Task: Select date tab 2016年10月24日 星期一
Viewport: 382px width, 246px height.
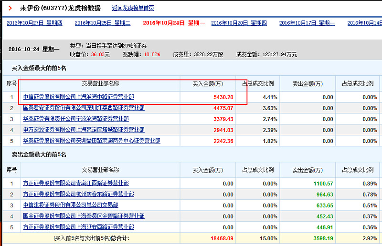Action: 174,23
